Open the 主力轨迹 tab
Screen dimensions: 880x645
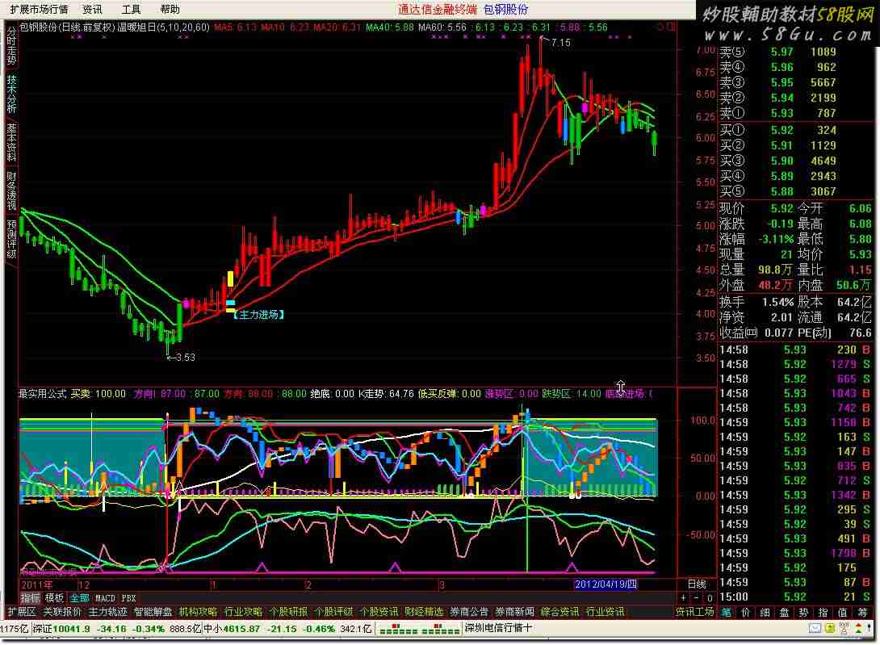click(x=107, y=612)
